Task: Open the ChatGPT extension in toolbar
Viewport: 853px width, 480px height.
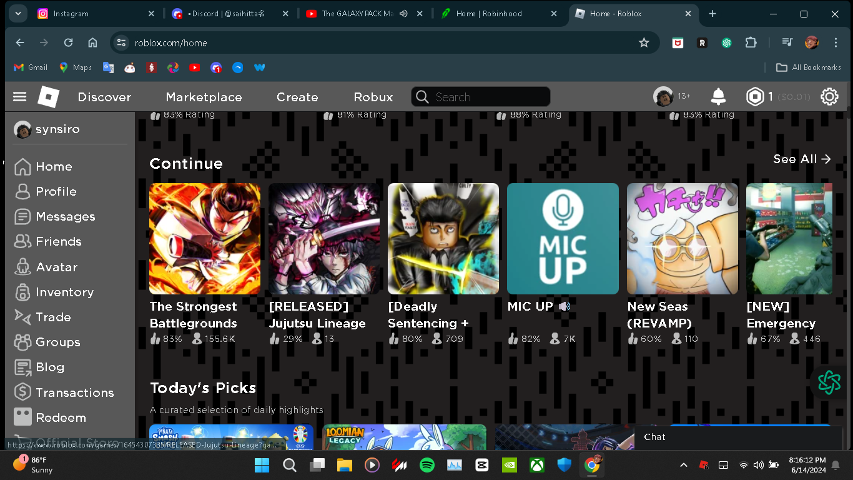Action: [726, 42]
